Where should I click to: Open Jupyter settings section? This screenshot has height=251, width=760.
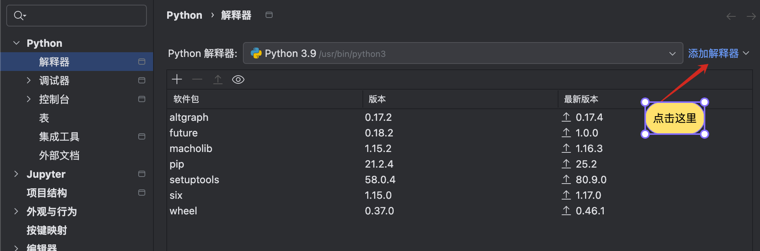77,174
